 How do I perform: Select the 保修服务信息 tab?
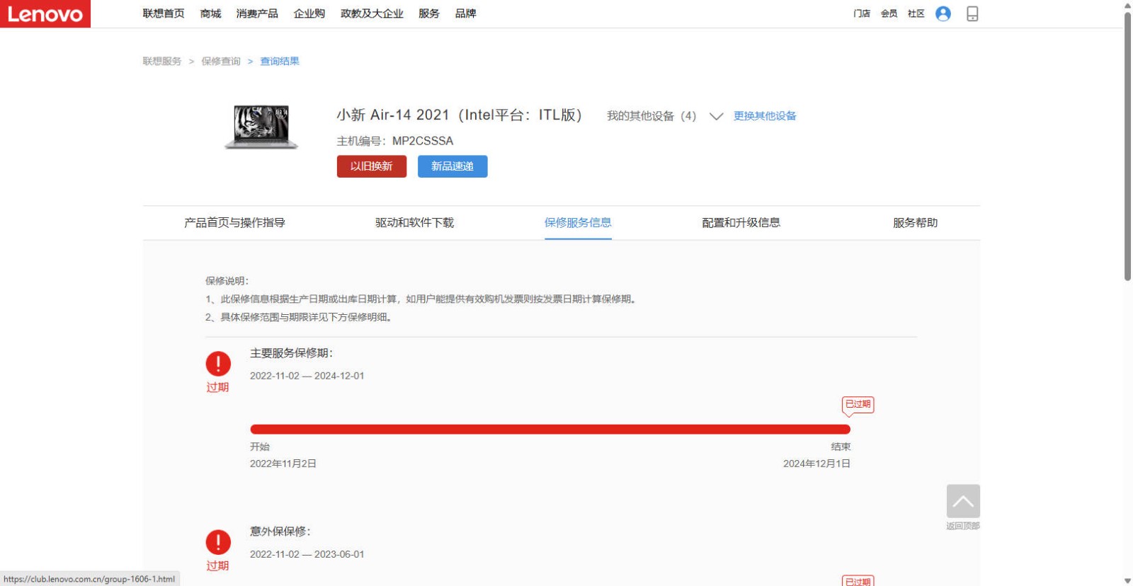pyautogui.click(x=578, y=223)
